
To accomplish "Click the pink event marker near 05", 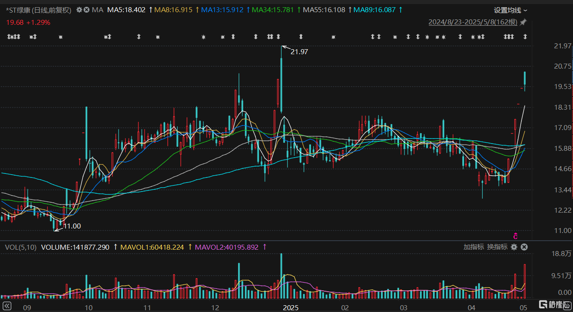I will [x=515, y=236].
